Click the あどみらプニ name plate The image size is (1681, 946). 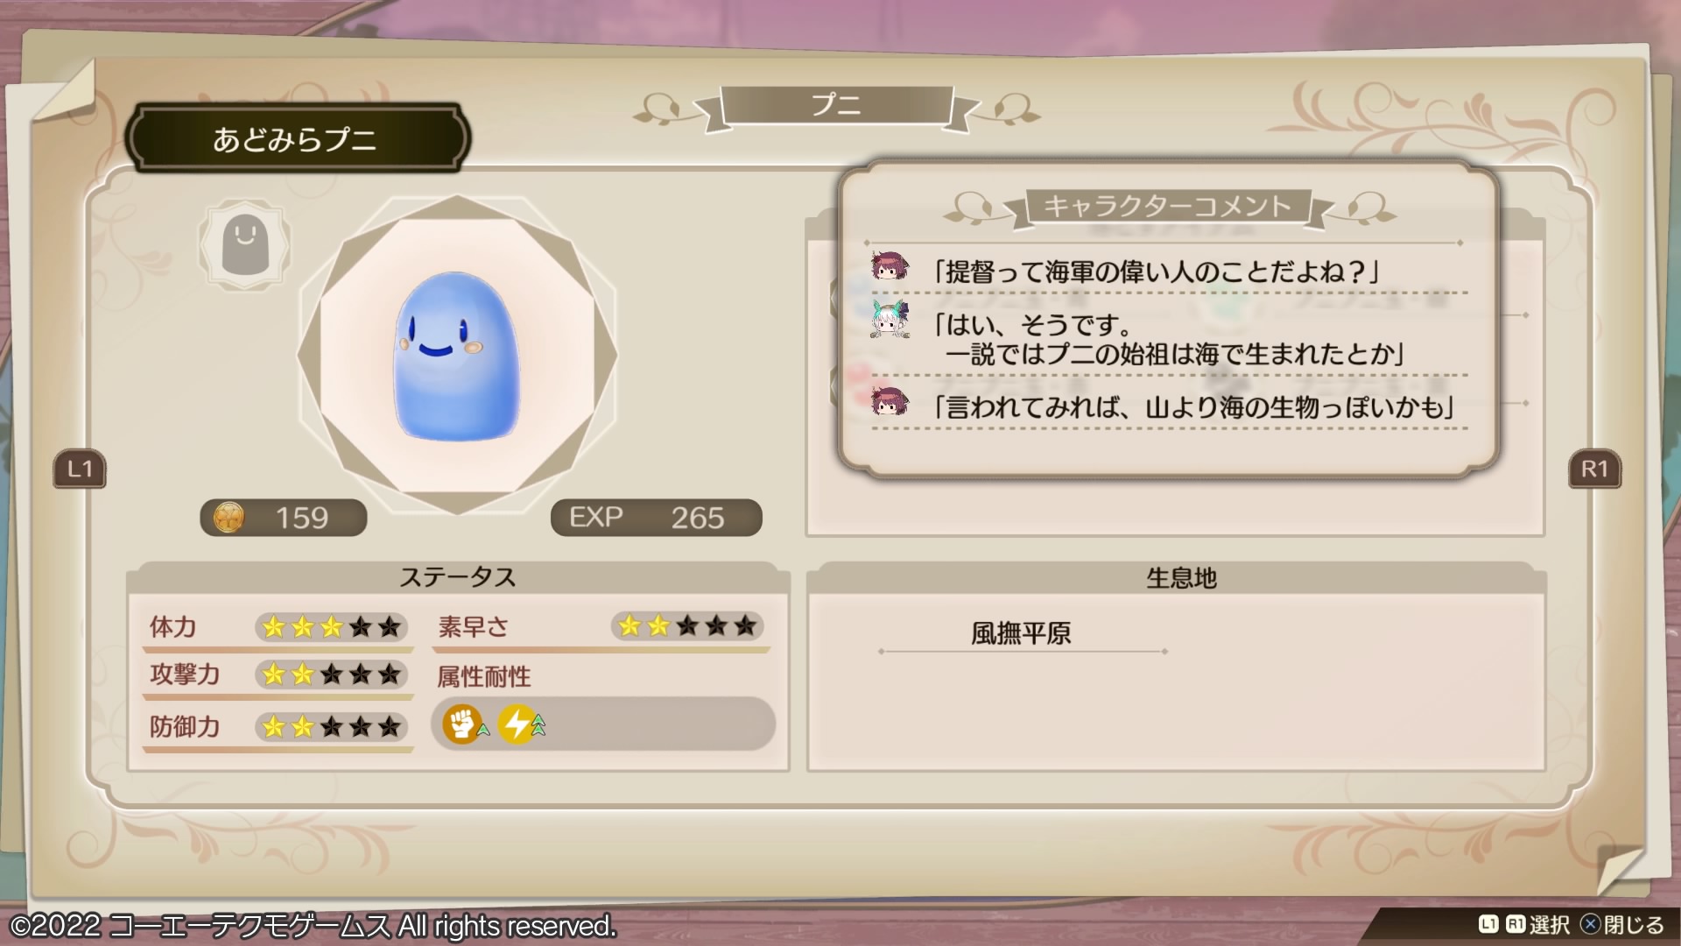pos(295,139)
